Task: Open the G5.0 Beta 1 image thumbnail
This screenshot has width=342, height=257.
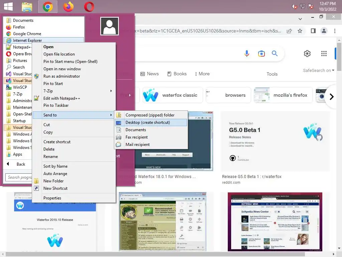Action: tap(275, 141)
